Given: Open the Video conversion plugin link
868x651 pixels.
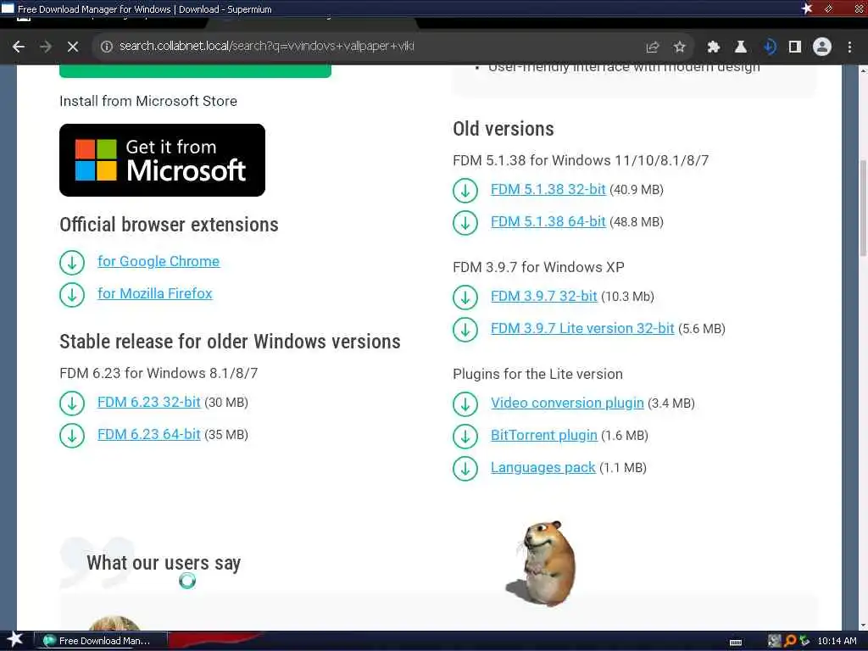Looking at the screenshot, I should 567,403.
